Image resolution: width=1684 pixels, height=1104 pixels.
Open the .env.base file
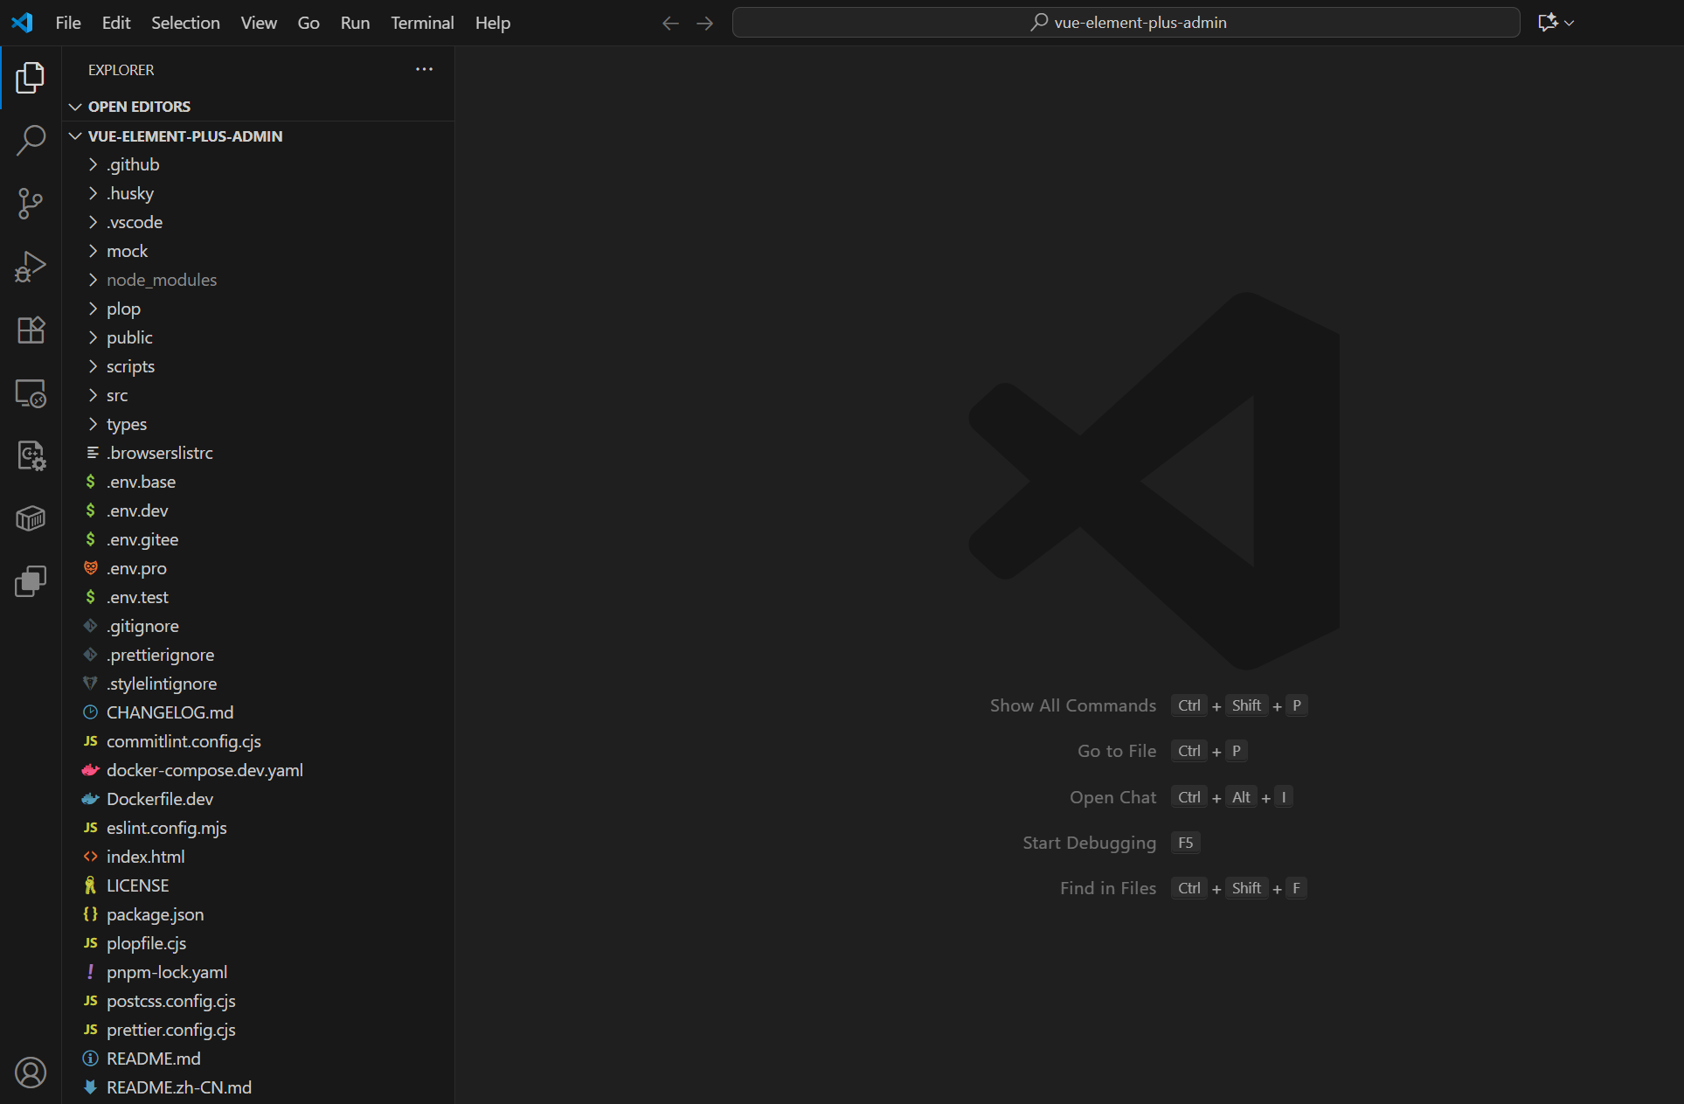click(258, 482)
